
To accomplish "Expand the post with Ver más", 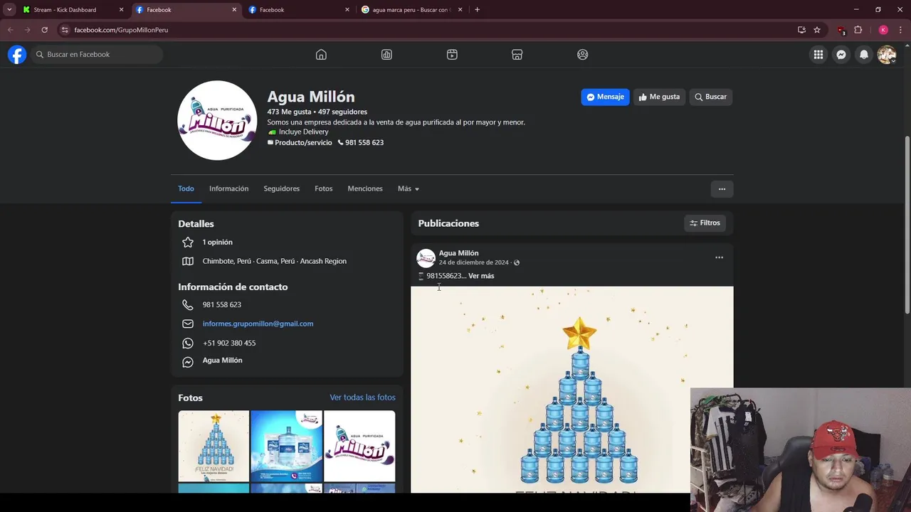I will 481,276.
